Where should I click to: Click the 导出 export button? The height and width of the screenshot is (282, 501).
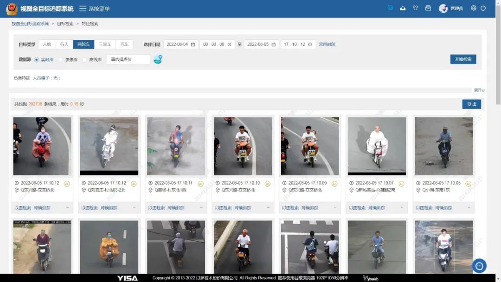(472, 104)
